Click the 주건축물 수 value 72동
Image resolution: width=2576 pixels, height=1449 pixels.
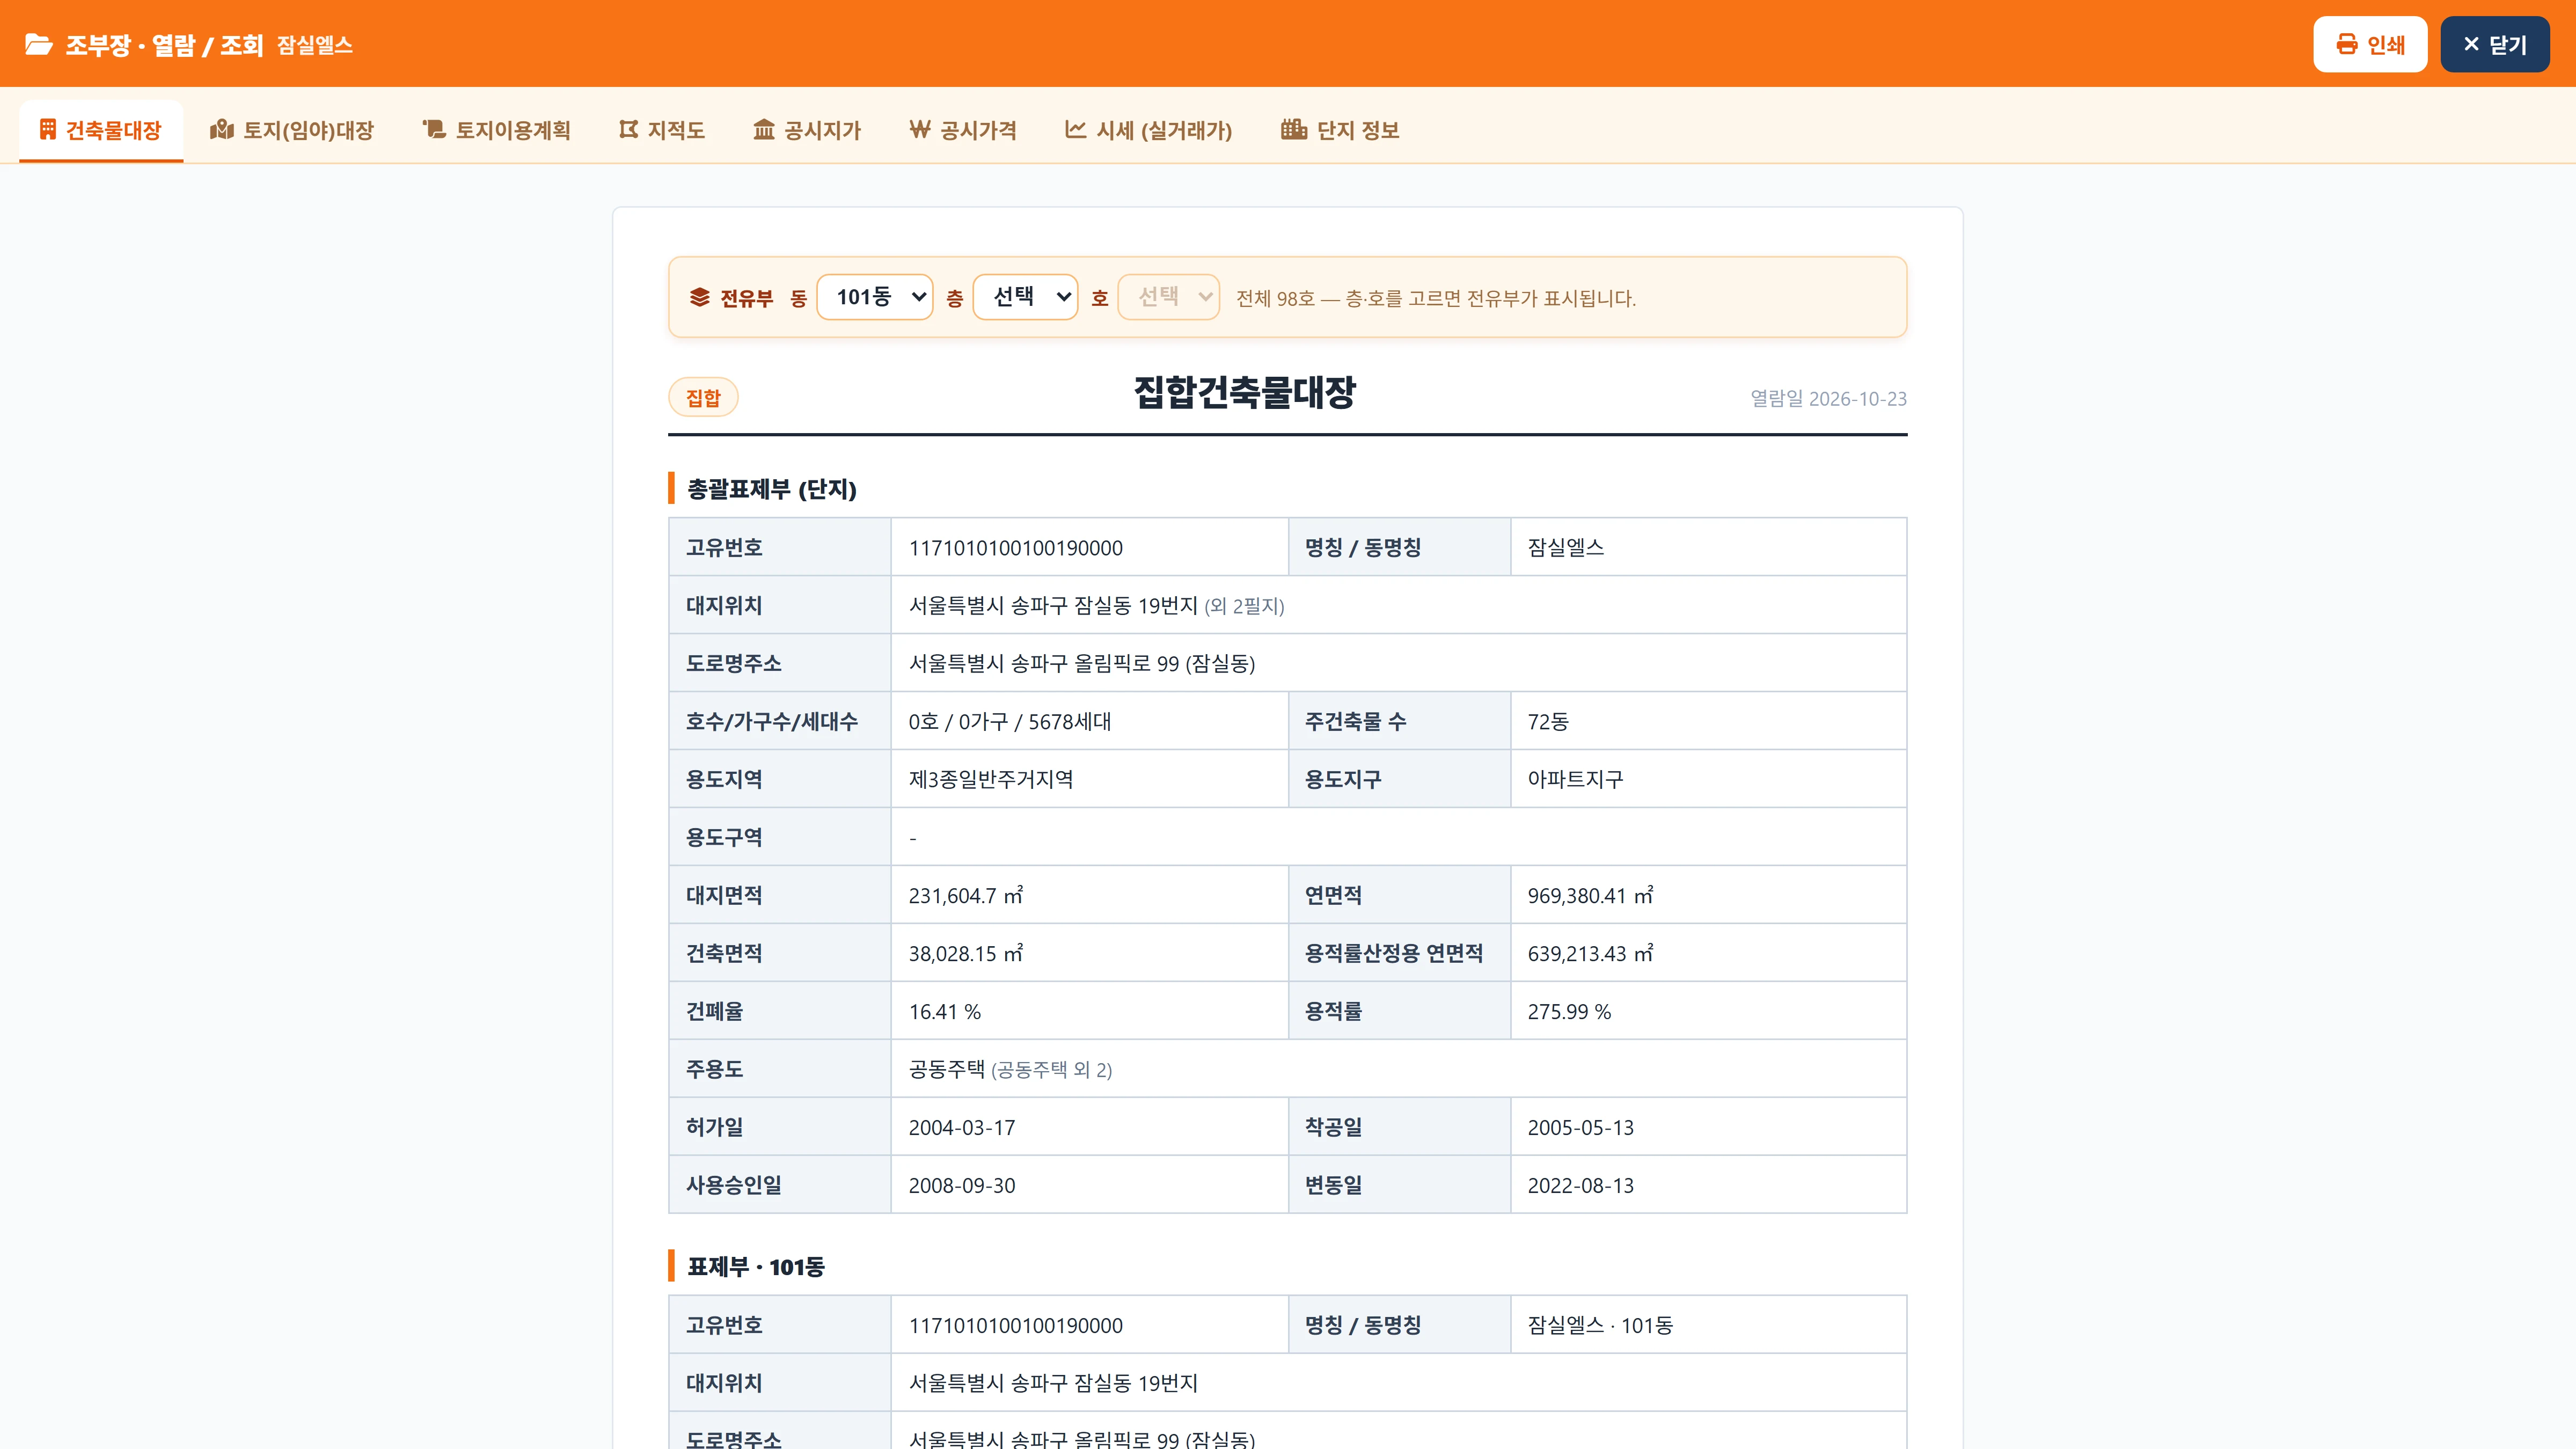coord(1548,721)
